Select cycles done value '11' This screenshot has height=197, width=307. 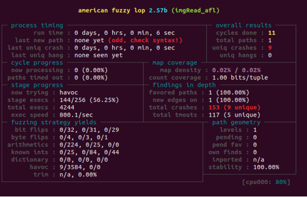[272, 33]
